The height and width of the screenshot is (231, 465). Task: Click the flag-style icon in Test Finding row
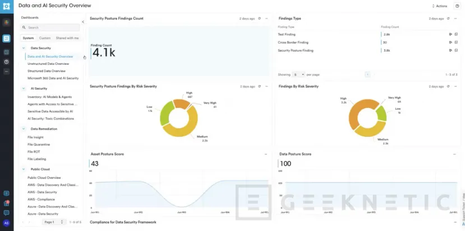click(450, 34)
